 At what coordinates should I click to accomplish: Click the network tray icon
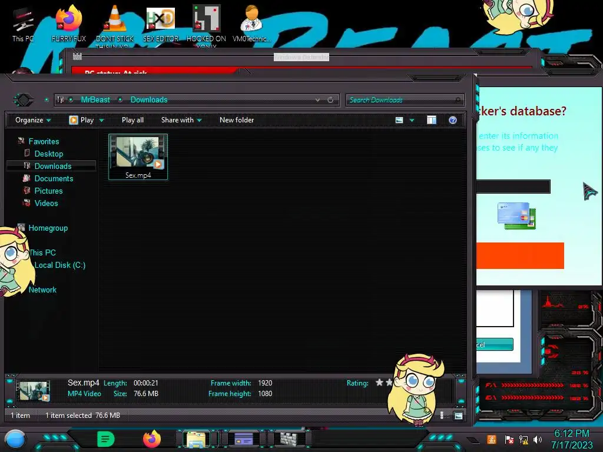(524, 439)
